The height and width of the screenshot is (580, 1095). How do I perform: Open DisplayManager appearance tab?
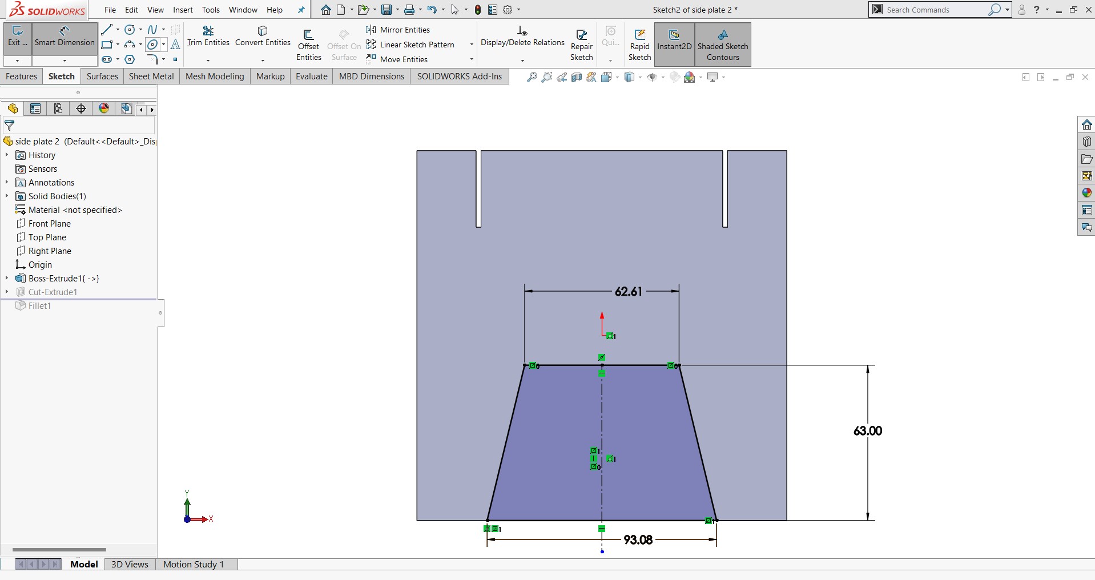(x=104, y=108)
